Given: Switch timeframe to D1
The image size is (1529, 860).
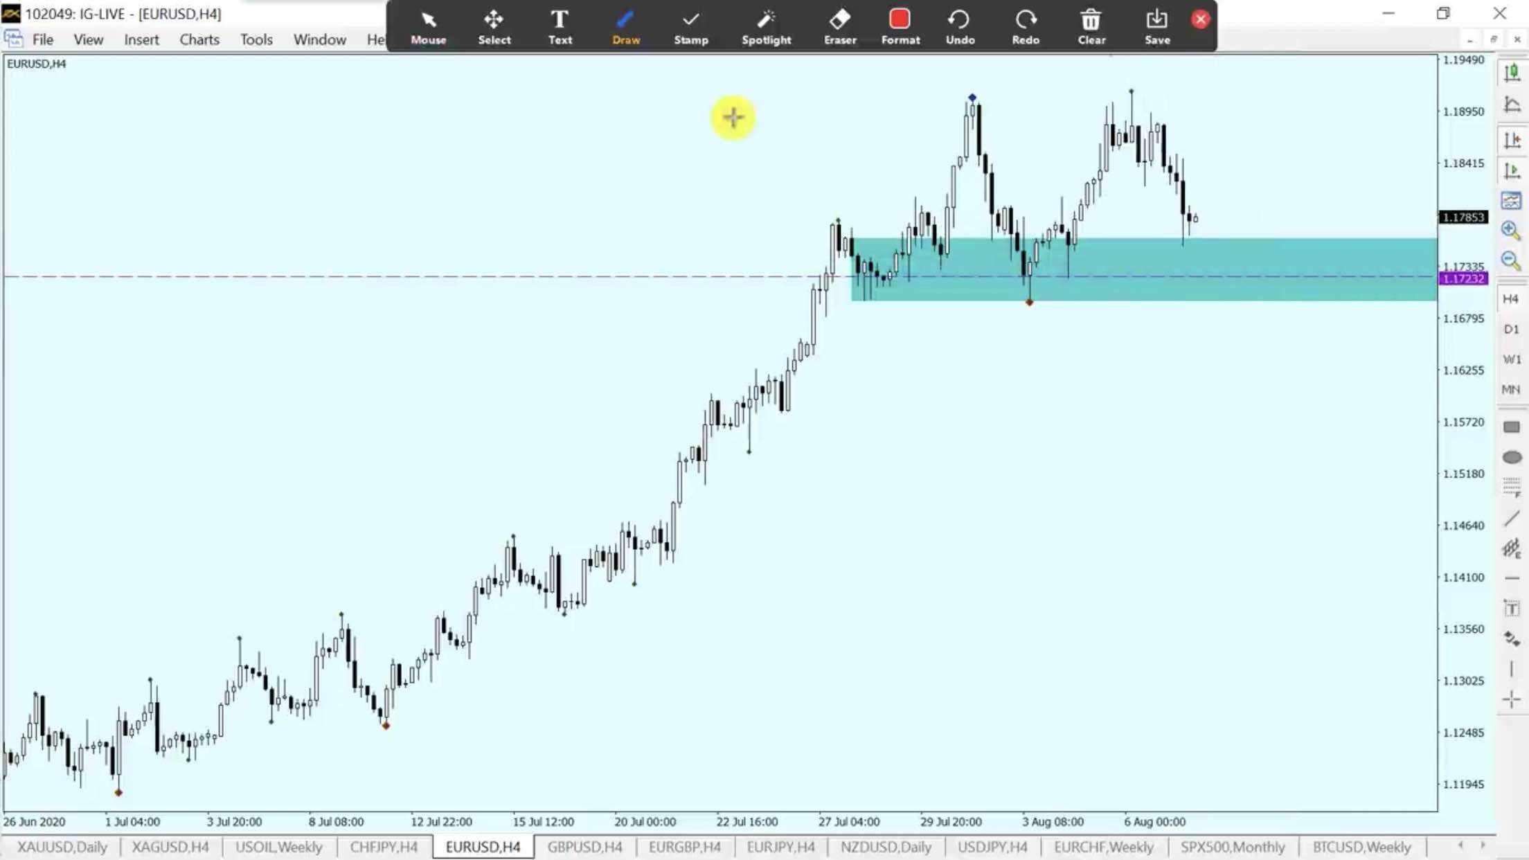Looking at the screenshot, I should pos(1510,329).
